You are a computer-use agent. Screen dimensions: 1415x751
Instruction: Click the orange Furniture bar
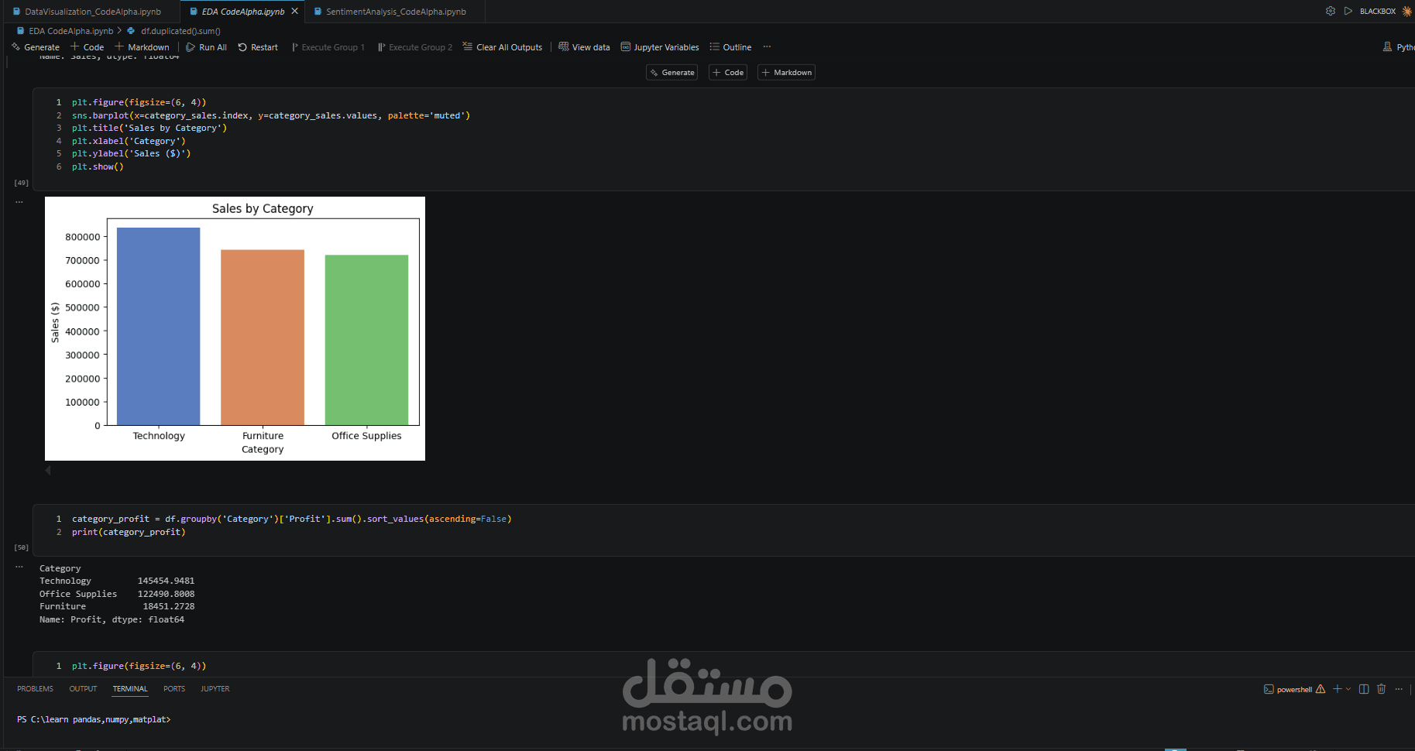263,337
